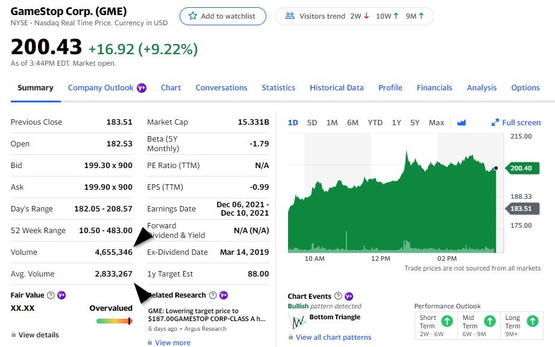Open Related Research help question mark

213,295
